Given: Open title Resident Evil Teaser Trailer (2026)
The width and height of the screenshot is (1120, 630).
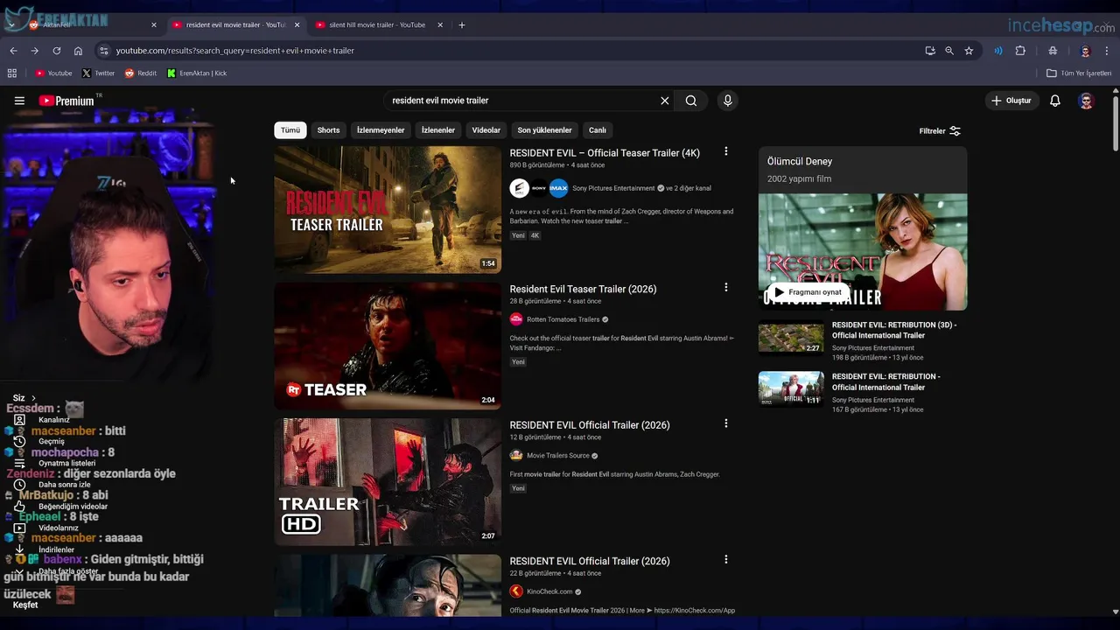Looking at the screenshot, I should tap(583, 289).
